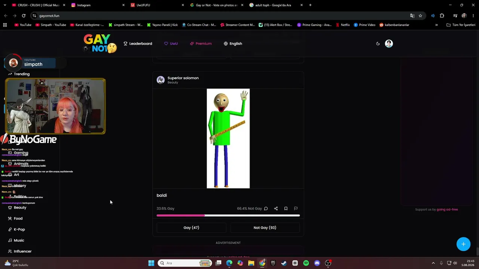Open Spotify from the taskbar
Screen dimensions: 479x269
[306, 263]
